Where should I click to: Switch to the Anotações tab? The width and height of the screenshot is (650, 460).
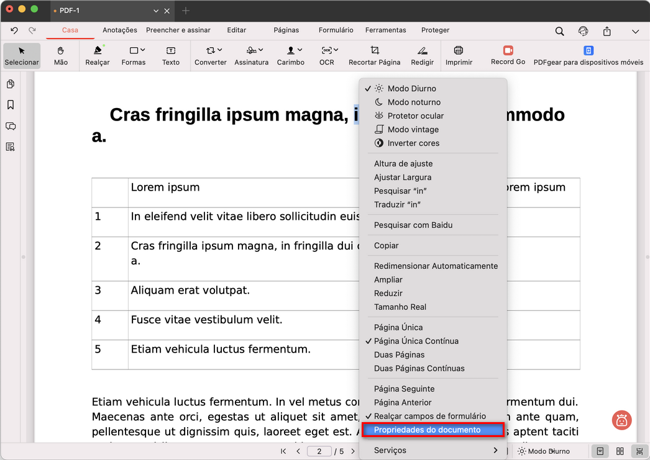click(121, 30)
